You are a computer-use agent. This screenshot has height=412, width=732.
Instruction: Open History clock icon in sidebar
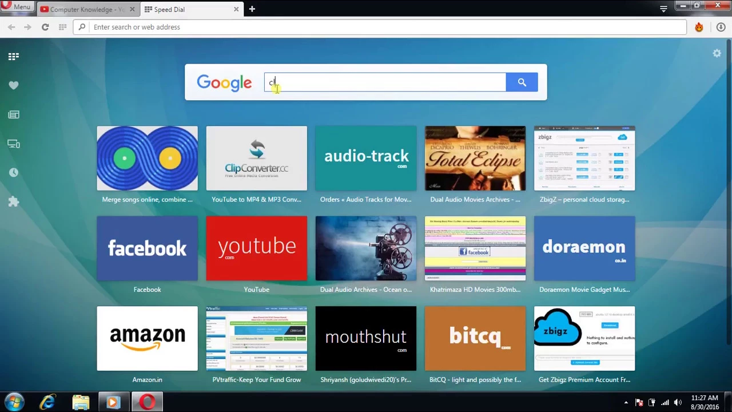click(14, 173)
